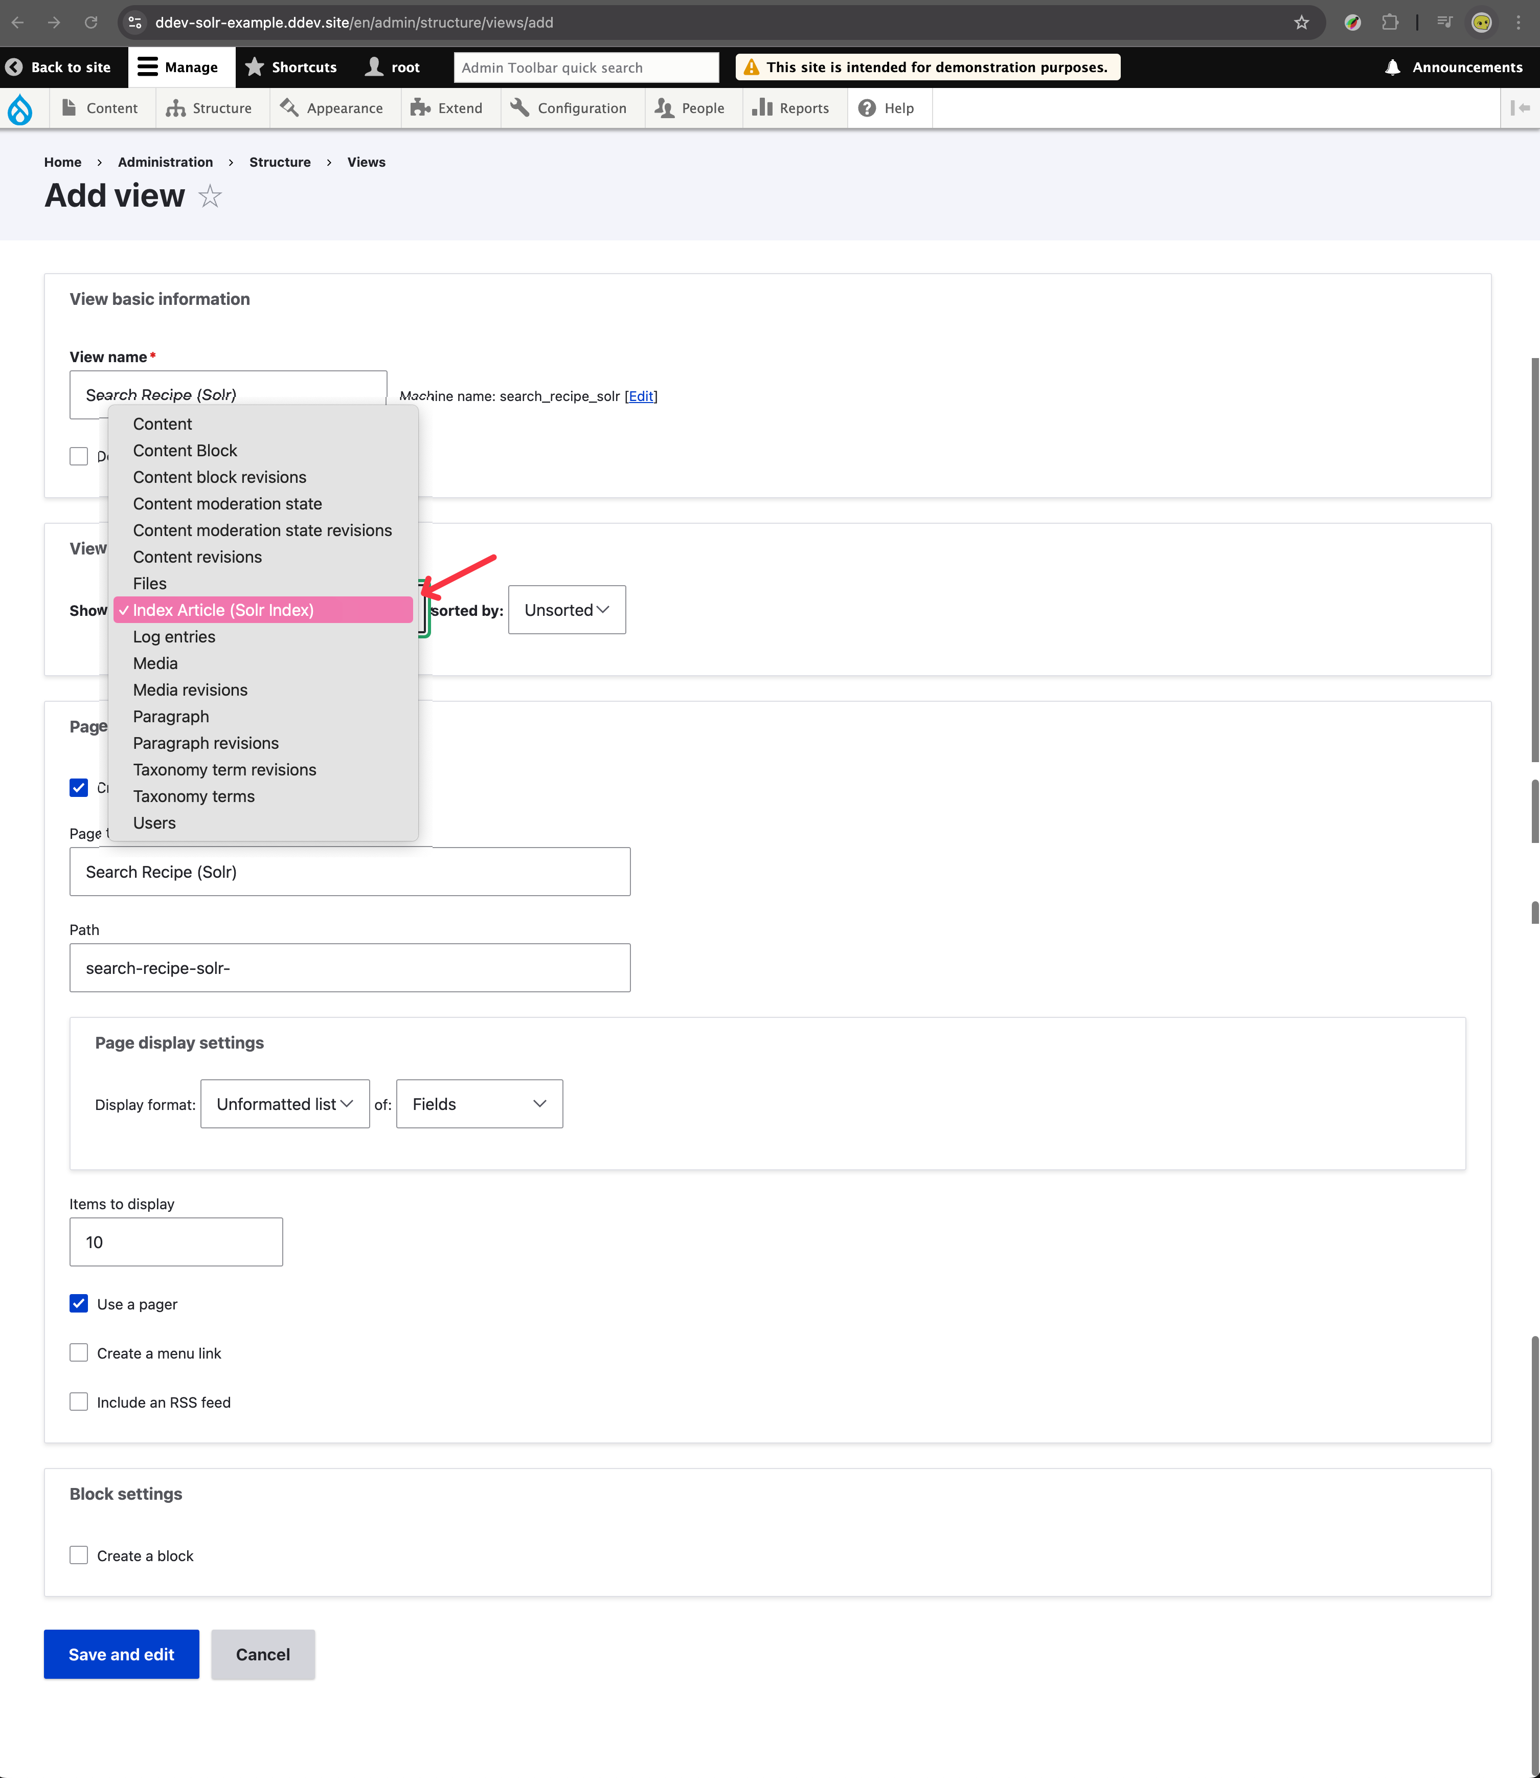
Task: Bookmark page with the address bar star
Action: click(x=1301, y=23)
